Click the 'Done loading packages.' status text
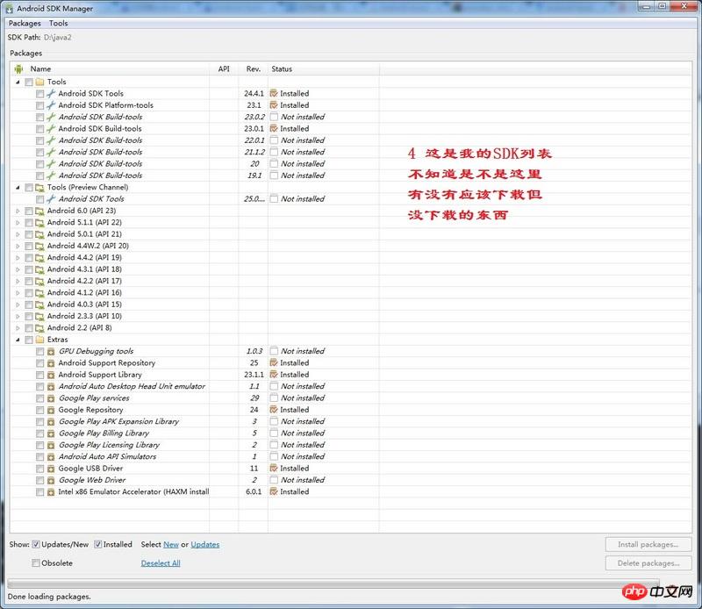Screen dimensions: 702x609 (x=49, y=597)
